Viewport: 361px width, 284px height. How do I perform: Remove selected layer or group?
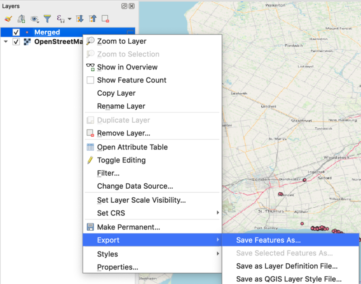pos(106,19)
